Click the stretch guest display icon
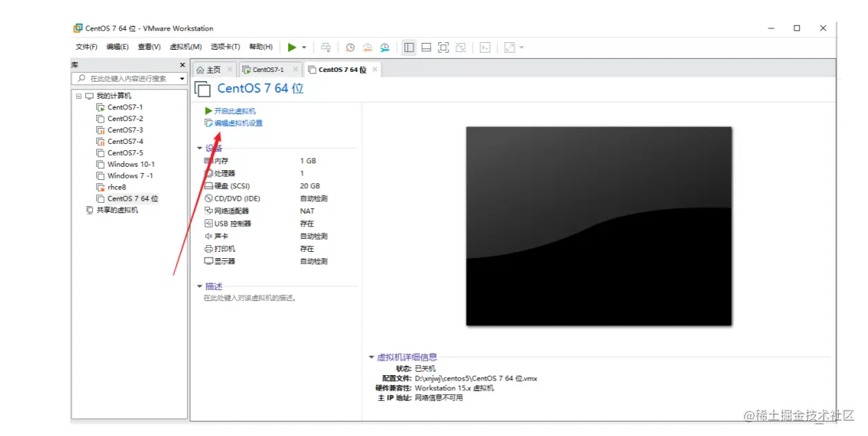Viewport: 868px width, 436px height. coord(510,47)
